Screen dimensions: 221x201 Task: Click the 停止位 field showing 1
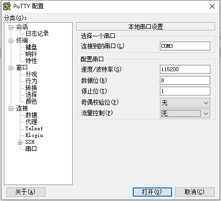[x=185, y=91]
